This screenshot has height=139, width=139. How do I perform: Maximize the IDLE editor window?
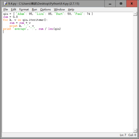click(121, 4)
